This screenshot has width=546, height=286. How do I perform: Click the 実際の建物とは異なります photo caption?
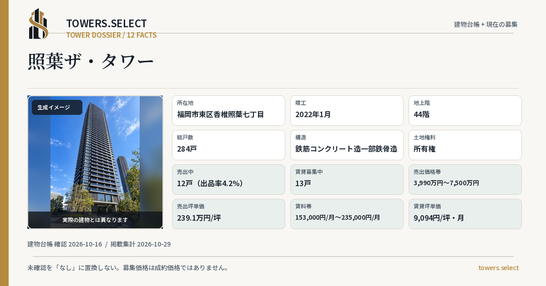coord(95,220)
